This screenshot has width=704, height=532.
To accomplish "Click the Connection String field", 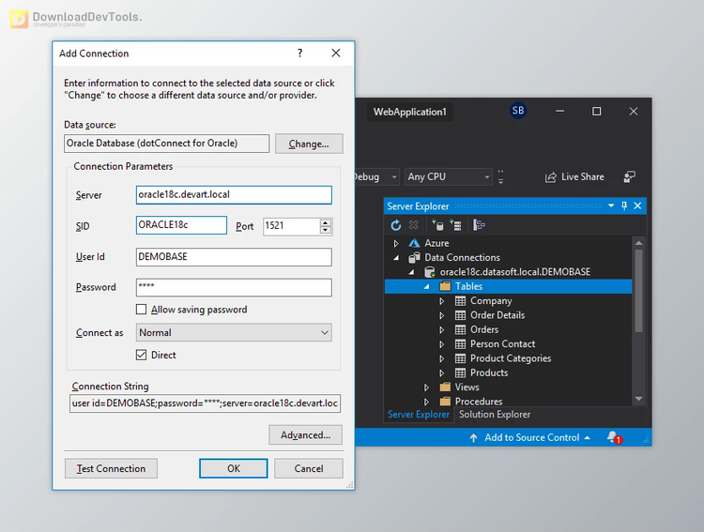I will [205, 403].
